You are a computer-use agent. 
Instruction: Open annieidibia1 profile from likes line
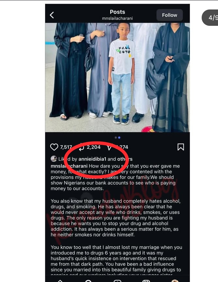tap(92, 159)
